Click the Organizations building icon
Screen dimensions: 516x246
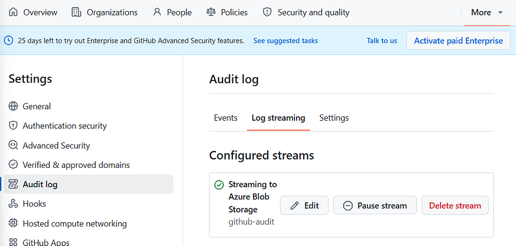(x=76, y=12)
